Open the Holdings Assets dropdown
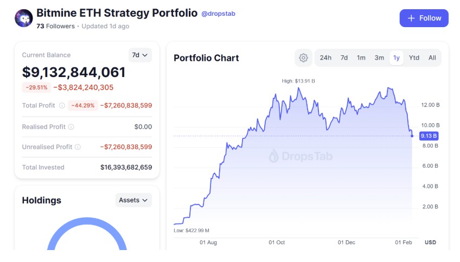This screenshot has width=460, height=262. point(133,200)
